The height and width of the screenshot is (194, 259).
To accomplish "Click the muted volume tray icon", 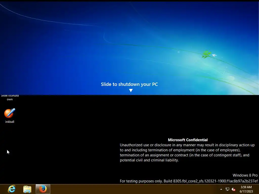I will [x=233, y=189].
